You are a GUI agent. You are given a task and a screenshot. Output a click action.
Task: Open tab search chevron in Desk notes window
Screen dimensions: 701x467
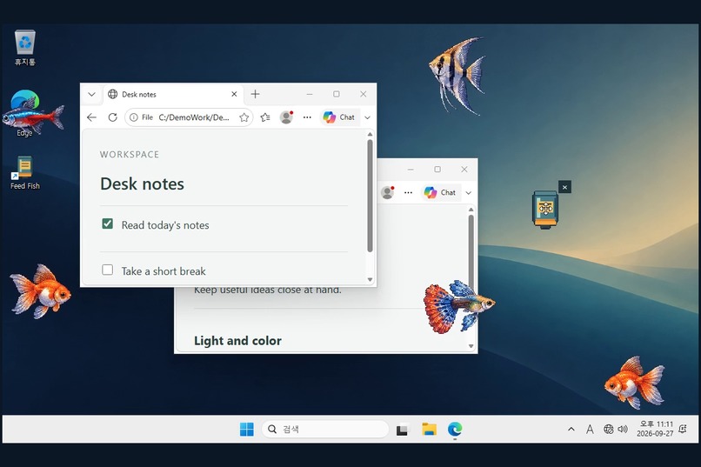coord(91,94)
